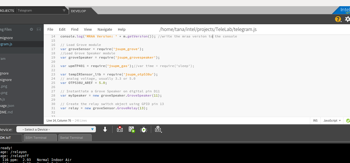Switch to the PROJECTS tab
This screenshot has width=350, height=163.
[x=7, y=10]
